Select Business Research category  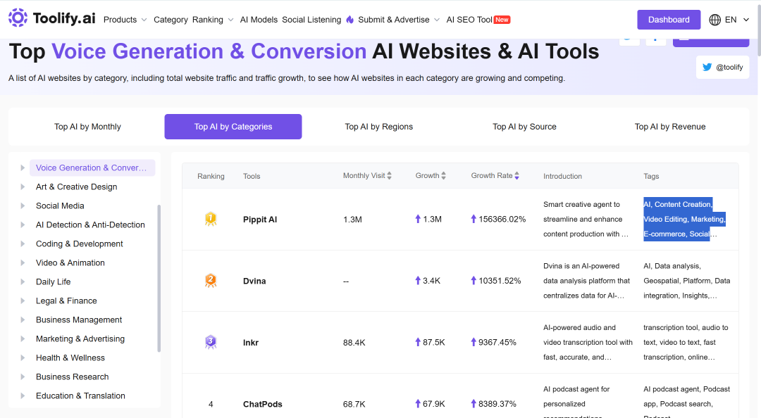73,376
